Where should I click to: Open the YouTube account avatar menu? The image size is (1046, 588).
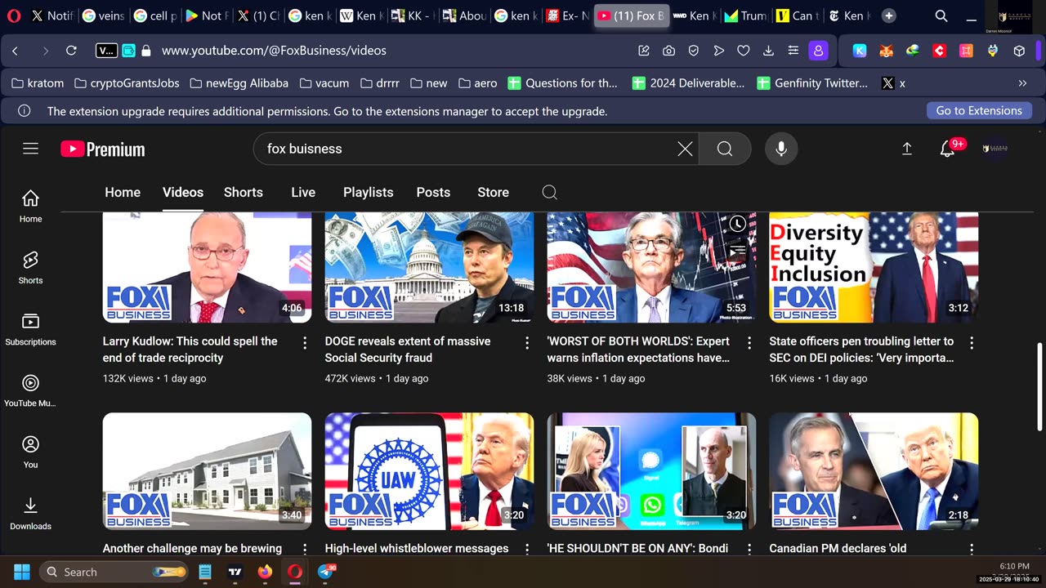click(995, 149)
